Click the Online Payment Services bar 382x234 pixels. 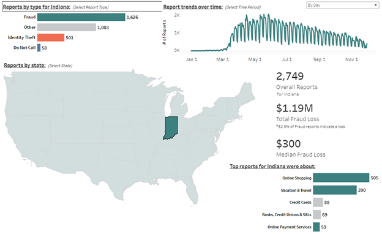tap(316, 227)
